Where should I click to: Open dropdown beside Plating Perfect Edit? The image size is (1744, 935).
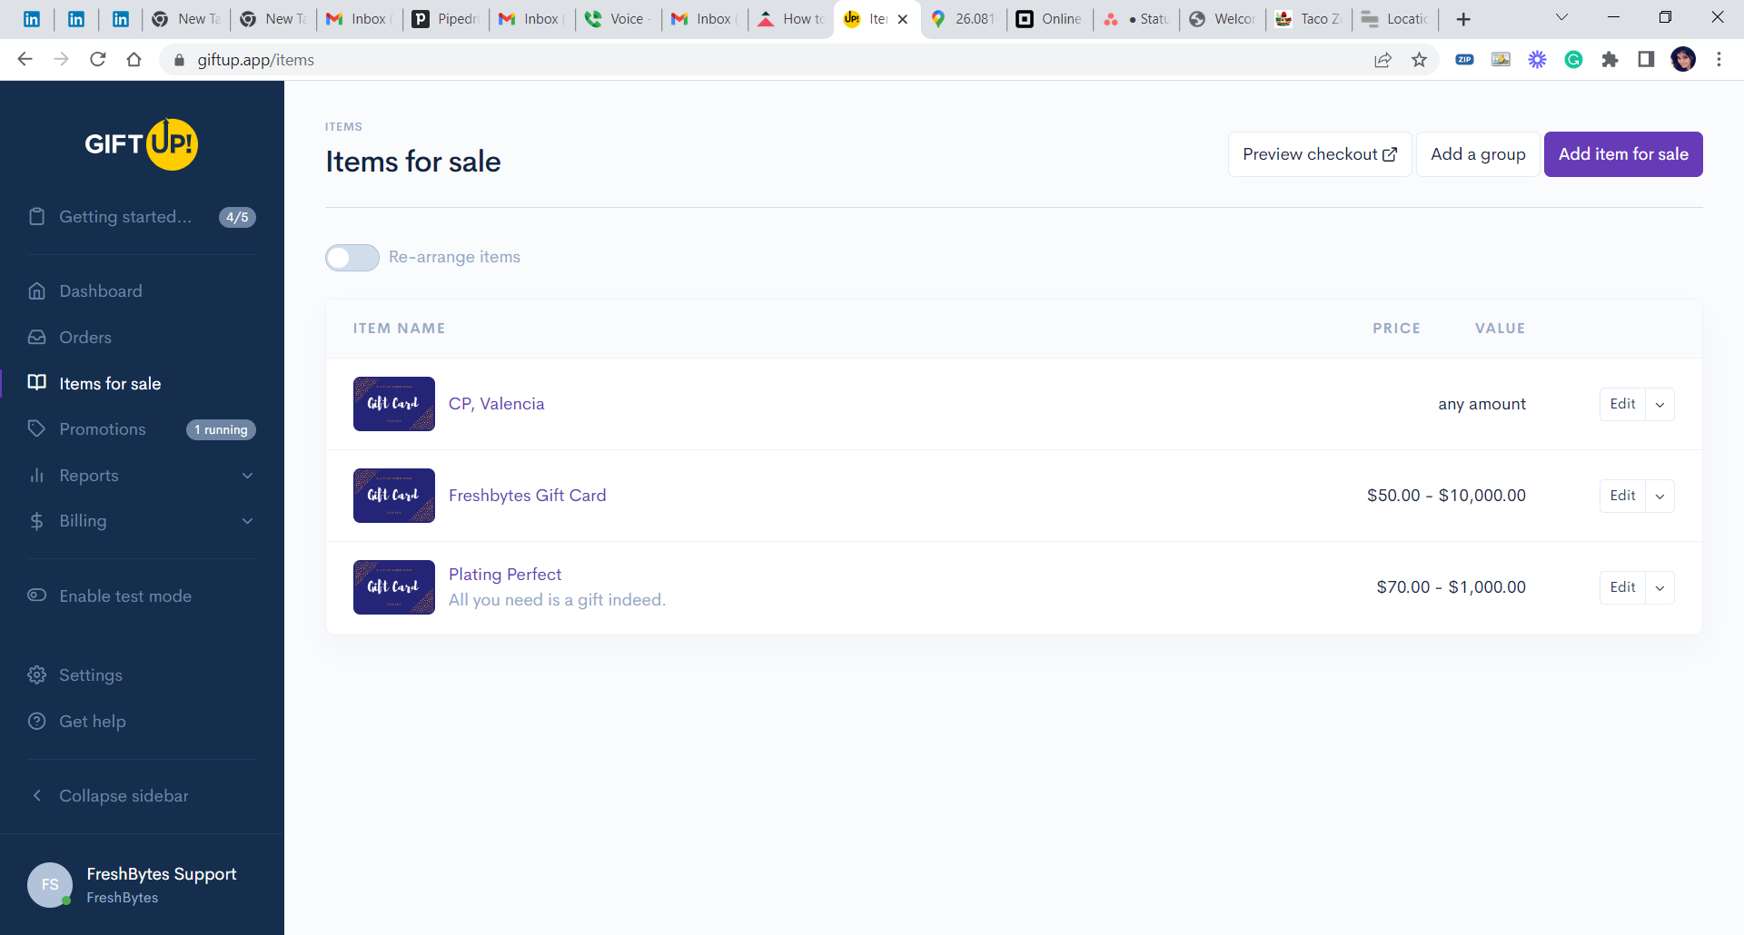[1660, 588]
